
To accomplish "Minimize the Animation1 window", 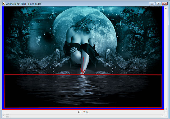I will tap(152, 4).
